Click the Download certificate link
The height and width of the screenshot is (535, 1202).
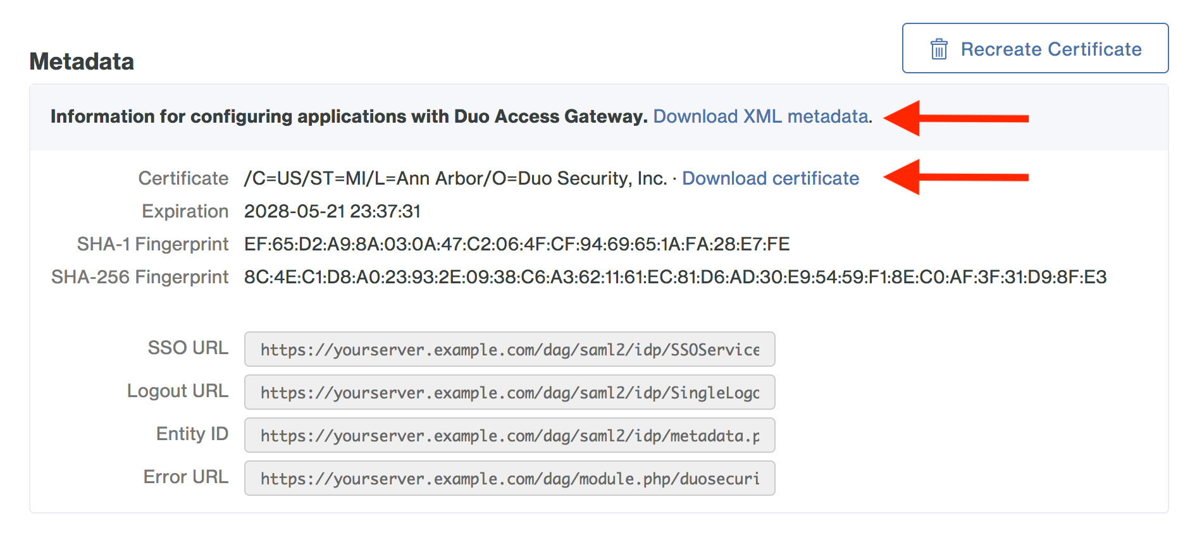tap(770, 178)
